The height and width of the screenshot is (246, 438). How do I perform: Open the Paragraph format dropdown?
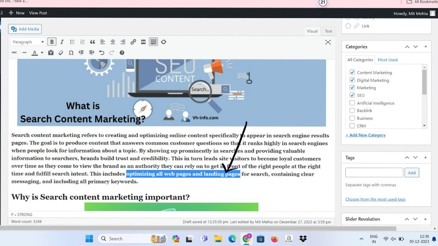point(28,42)
